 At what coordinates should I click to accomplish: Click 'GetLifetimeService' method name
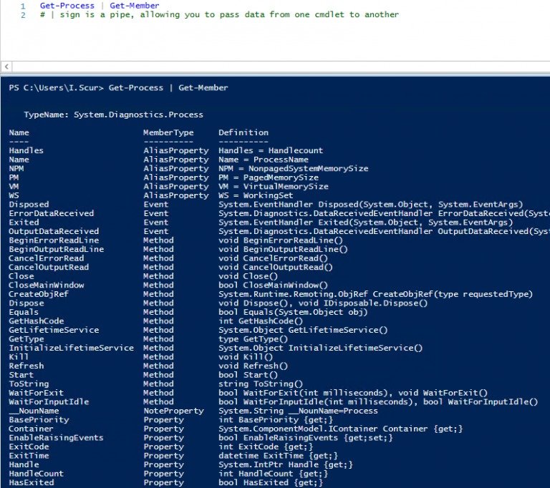[x=54, y=330]
